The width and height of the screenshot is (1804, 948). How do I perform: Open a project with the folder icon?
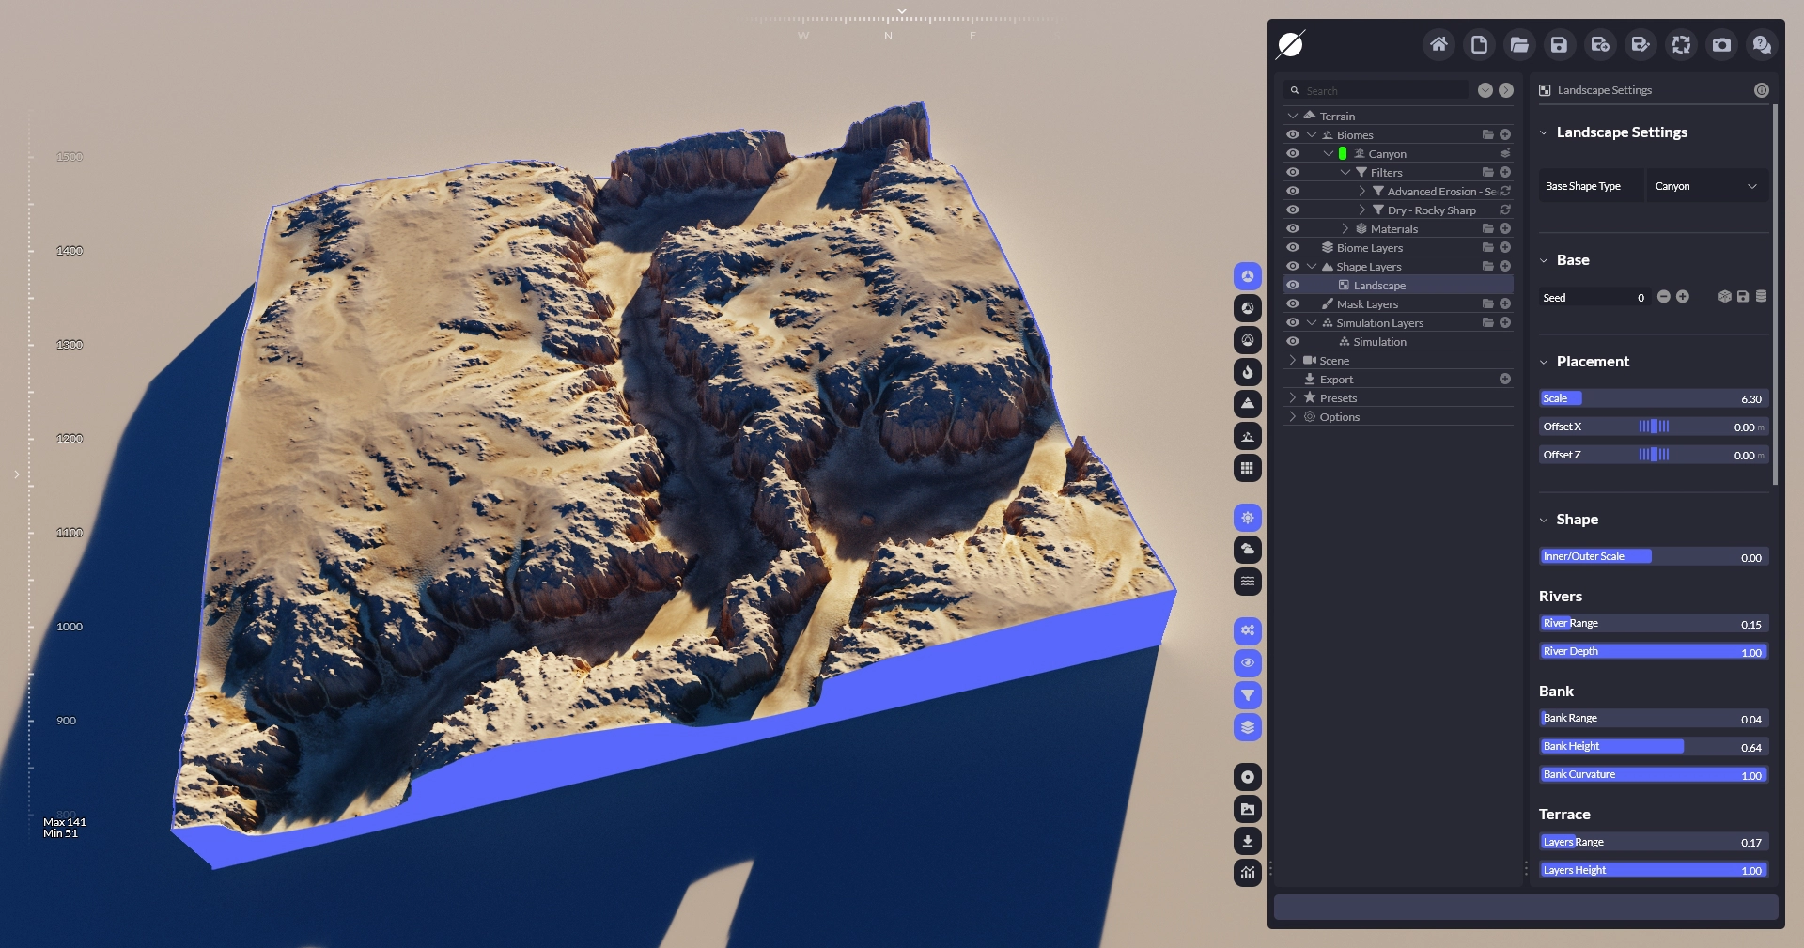pos(1519,44)
